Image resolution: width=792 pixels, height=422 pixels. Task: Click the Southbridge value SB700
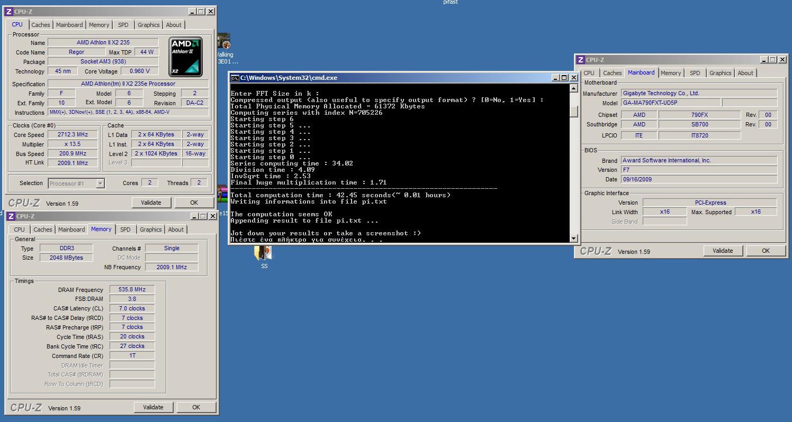699,124
